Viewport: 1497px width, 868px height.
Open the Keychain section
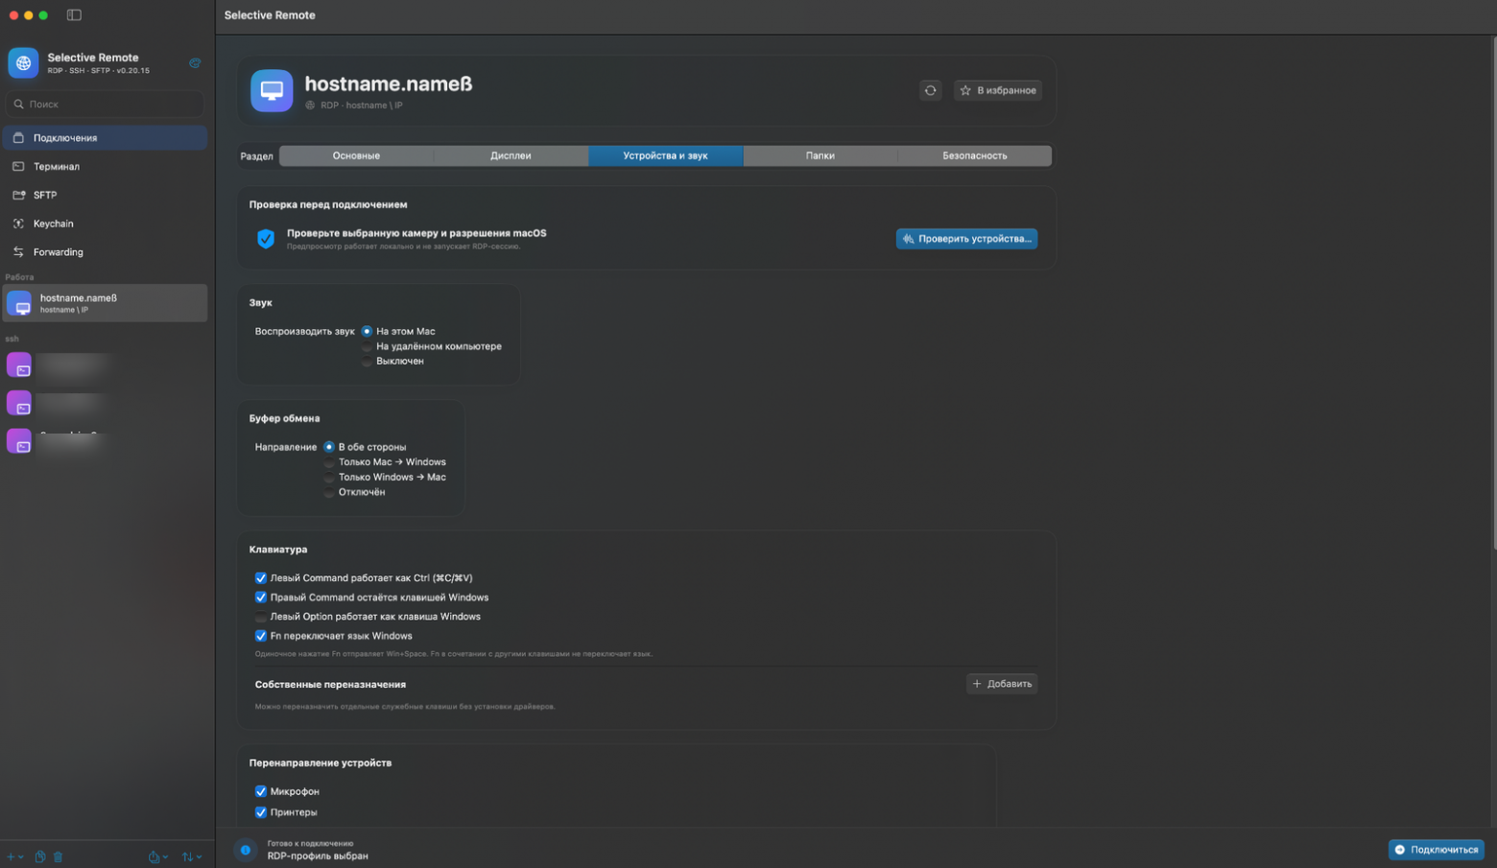(x=105, y=223)
